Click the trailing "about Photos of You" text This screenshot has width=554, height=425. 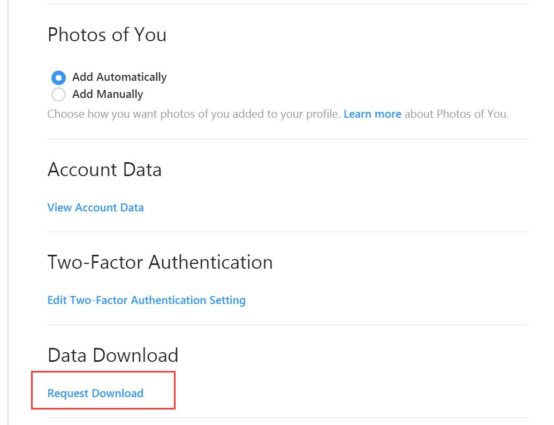pos(456,114)
